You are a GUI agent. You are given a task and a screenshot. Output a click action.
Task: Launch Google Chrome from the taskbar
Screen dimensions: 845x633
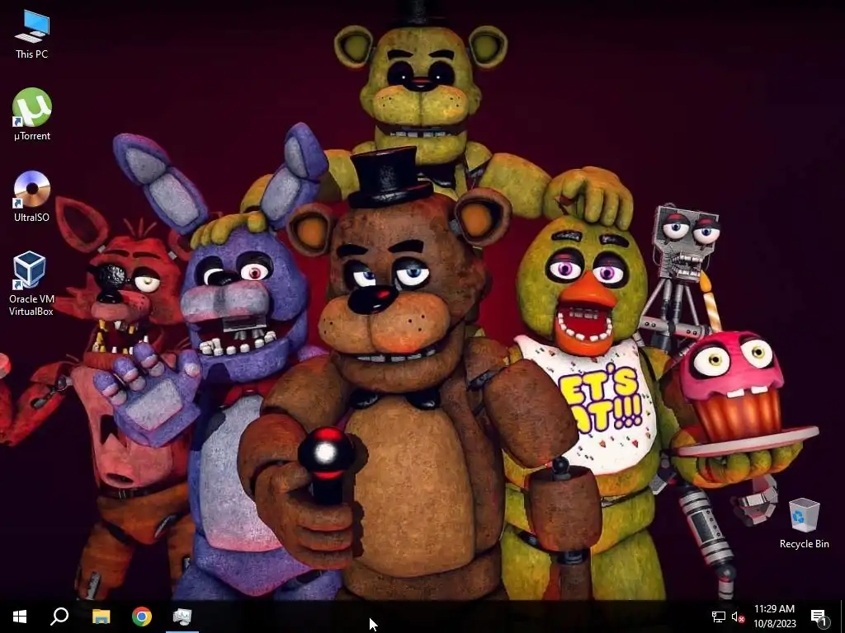(x=142, y=617)
